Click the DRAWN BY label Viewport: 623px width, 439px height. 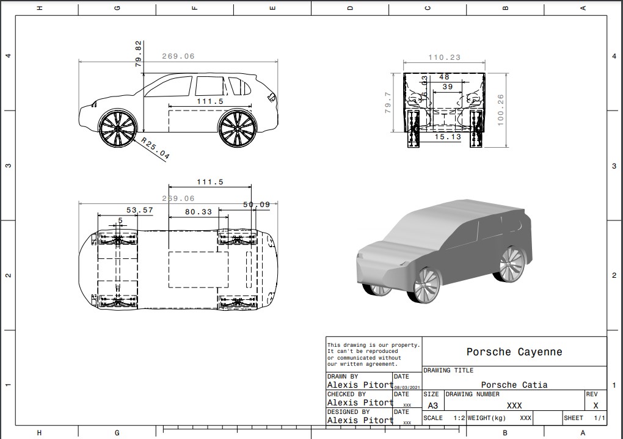(x=343, y=376)
